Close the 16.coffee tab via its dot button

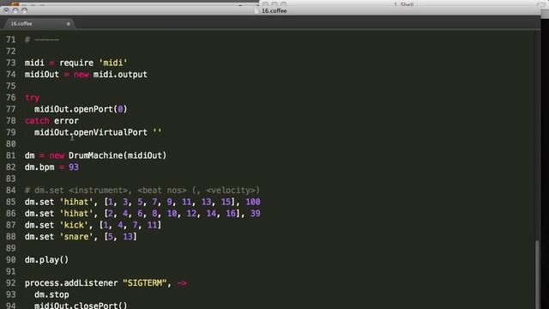tap(69, 24)
